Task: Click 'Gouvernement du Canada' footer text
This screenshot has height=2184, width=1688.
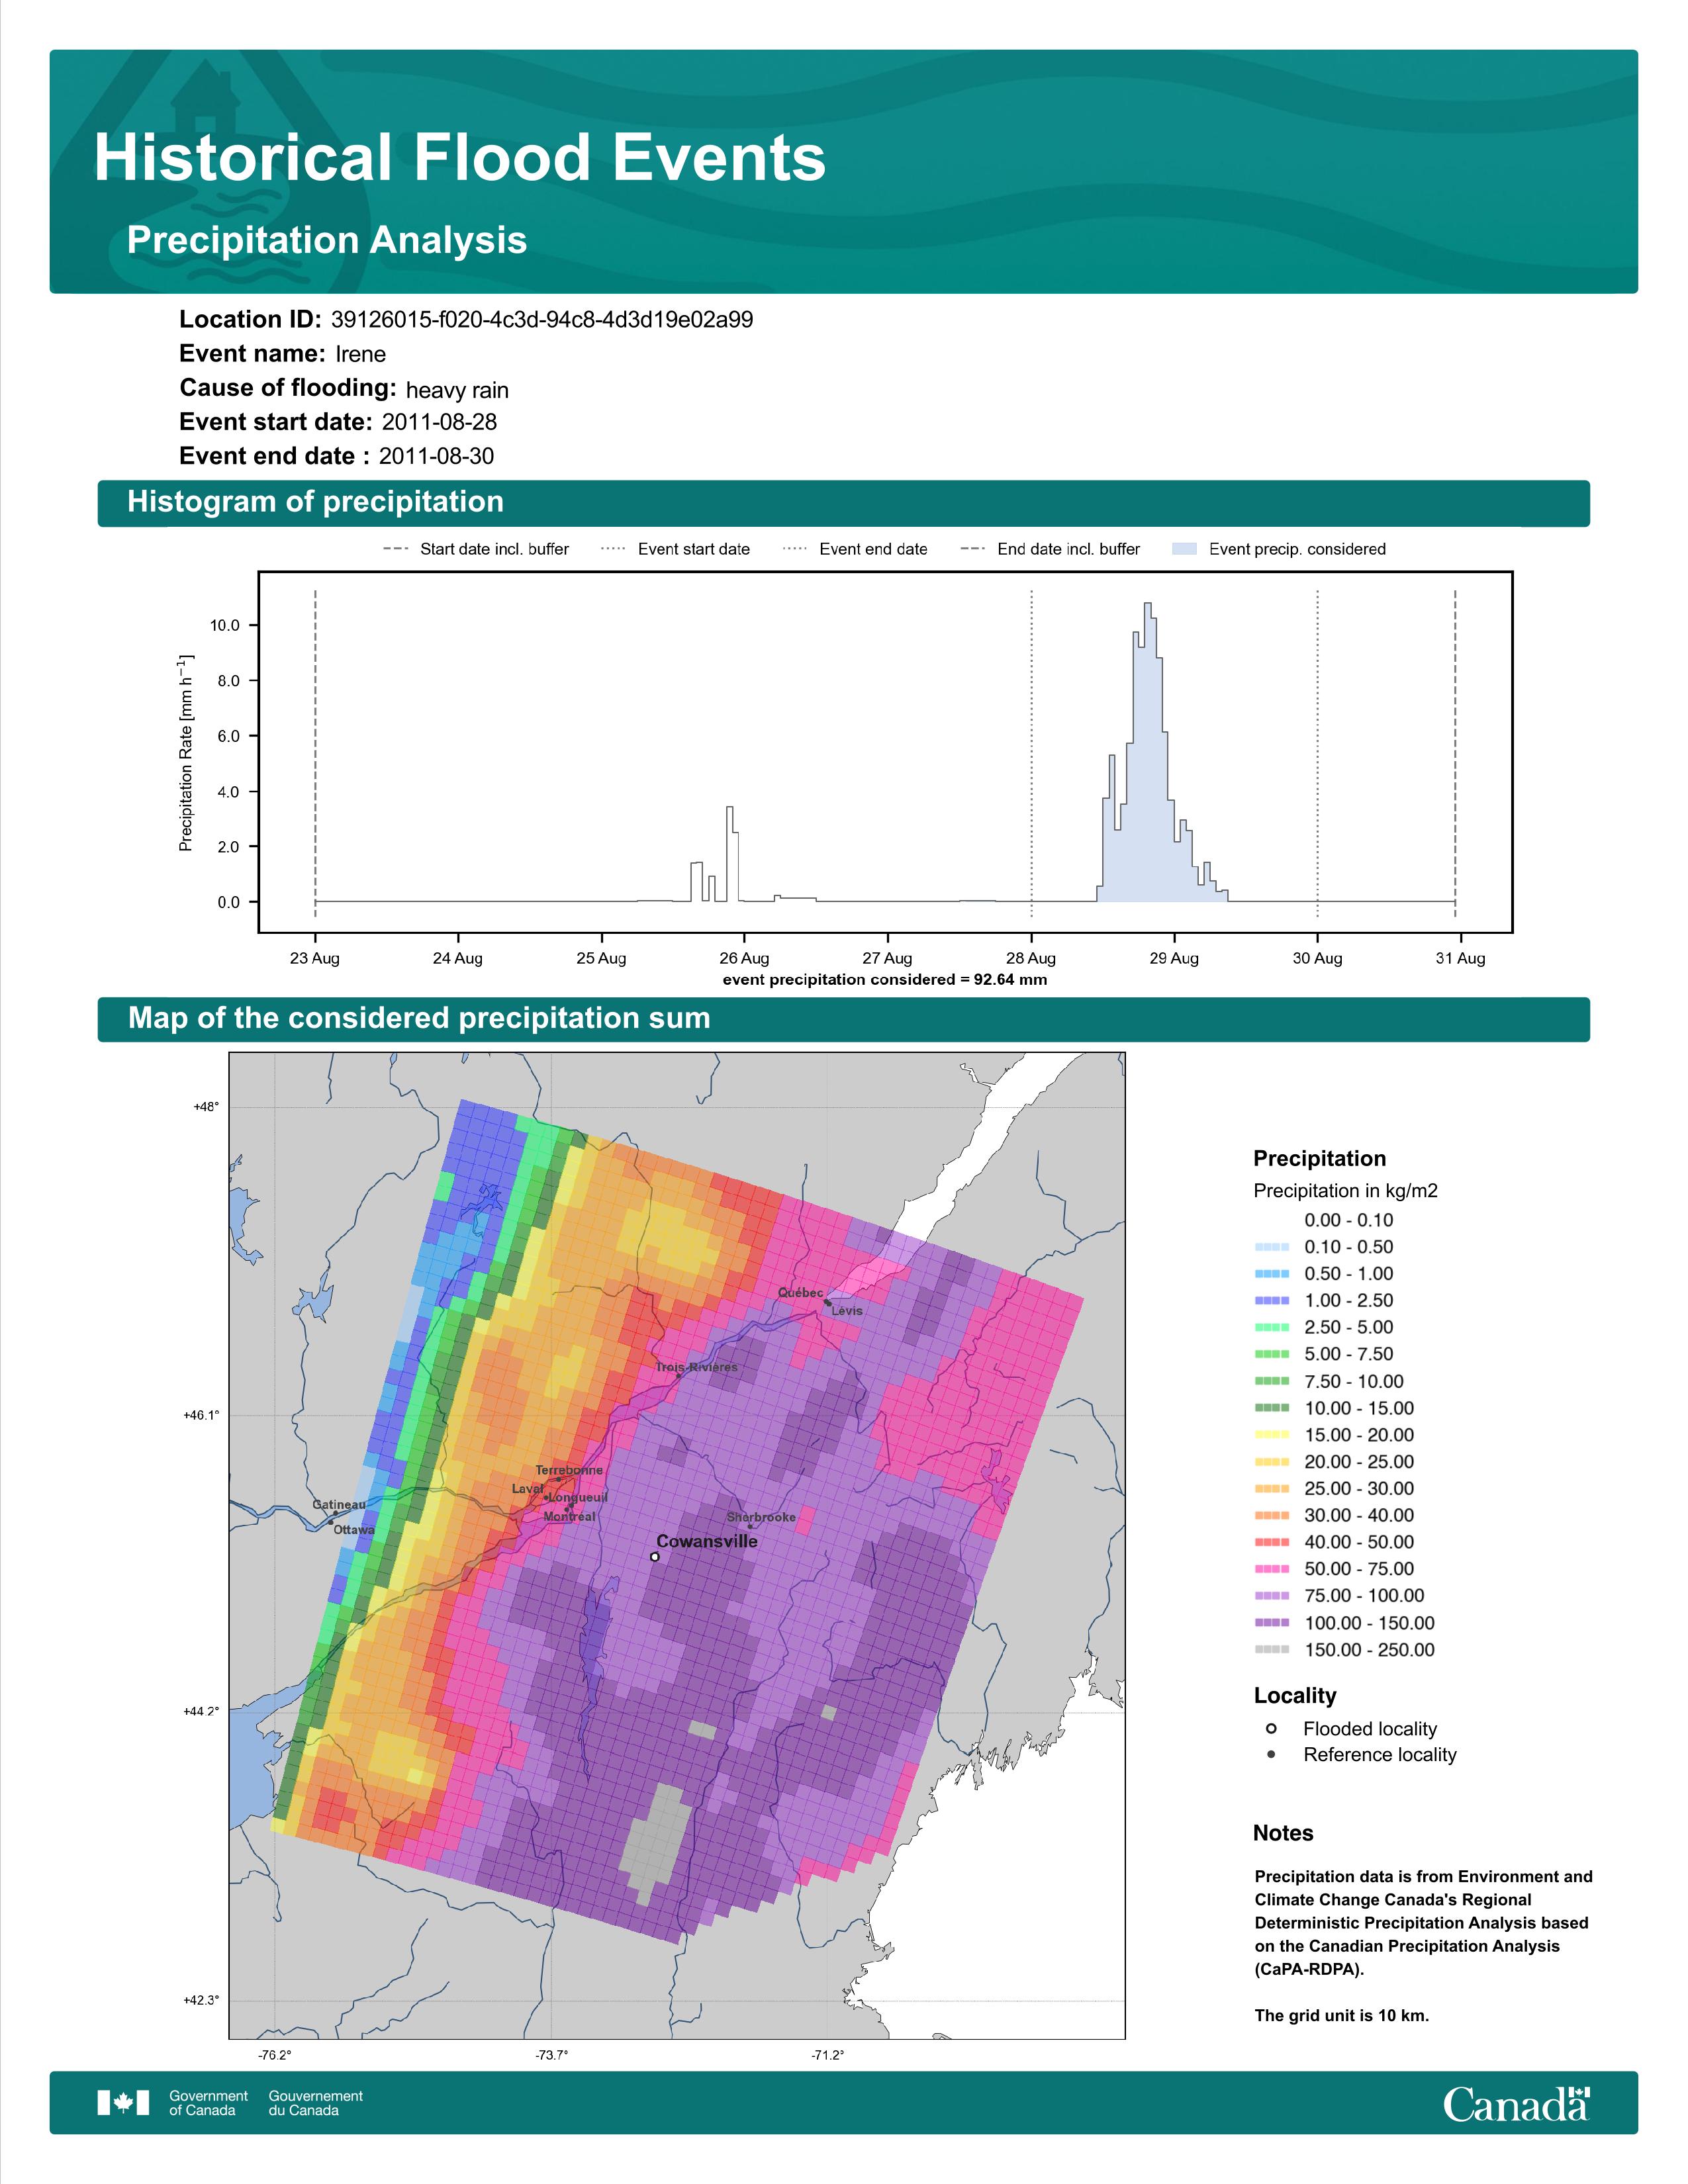Action: 316,2103
